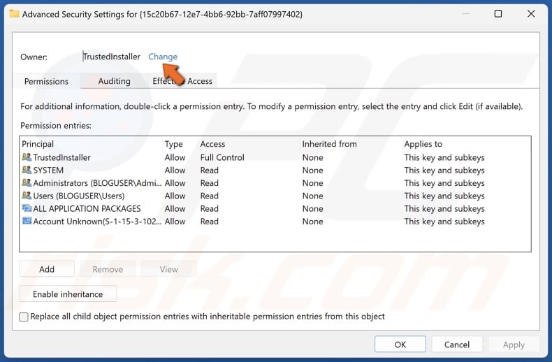Confirm with the OK button
The image size is (552, 362).
400,345
